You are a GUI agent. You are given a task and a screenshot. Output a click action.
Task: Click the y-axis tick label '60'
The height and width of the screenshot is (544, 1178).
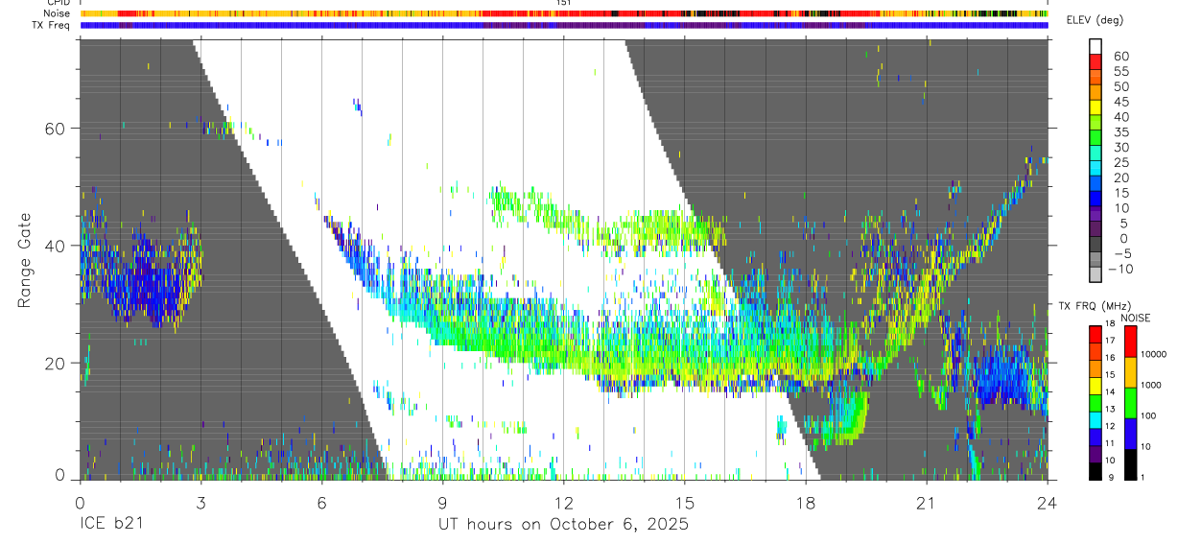coord(56,129)
